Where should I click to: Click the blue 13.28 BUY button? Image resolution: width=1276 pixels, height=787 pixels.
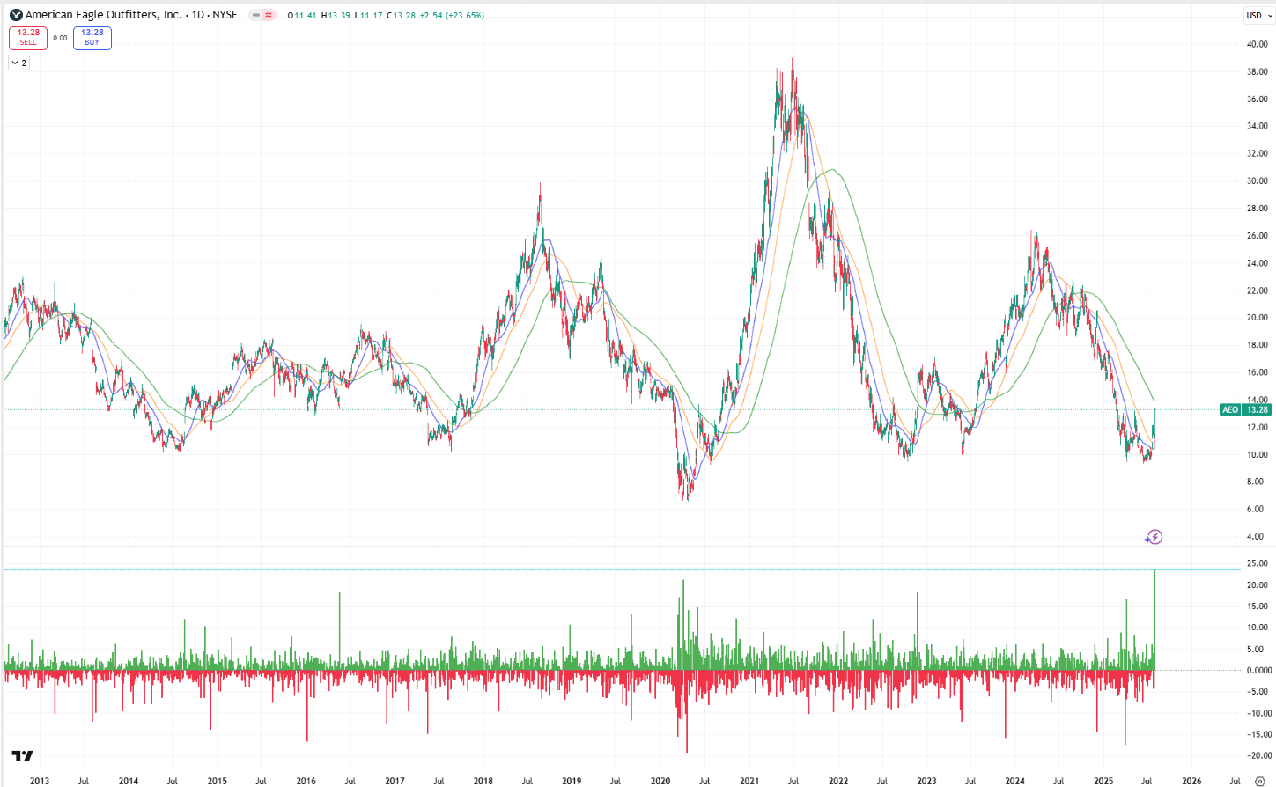click(x=92, y=38)
